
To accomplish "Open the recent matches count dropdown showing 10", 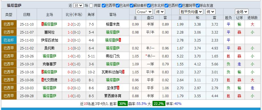I will coord(78,5).
